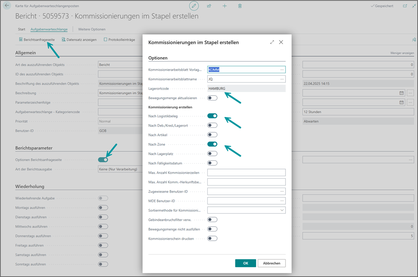Open lookup for Kommissionierarbeitsblattname field
The height and width of the screenshot is (277, 418).
click(282, 79)
